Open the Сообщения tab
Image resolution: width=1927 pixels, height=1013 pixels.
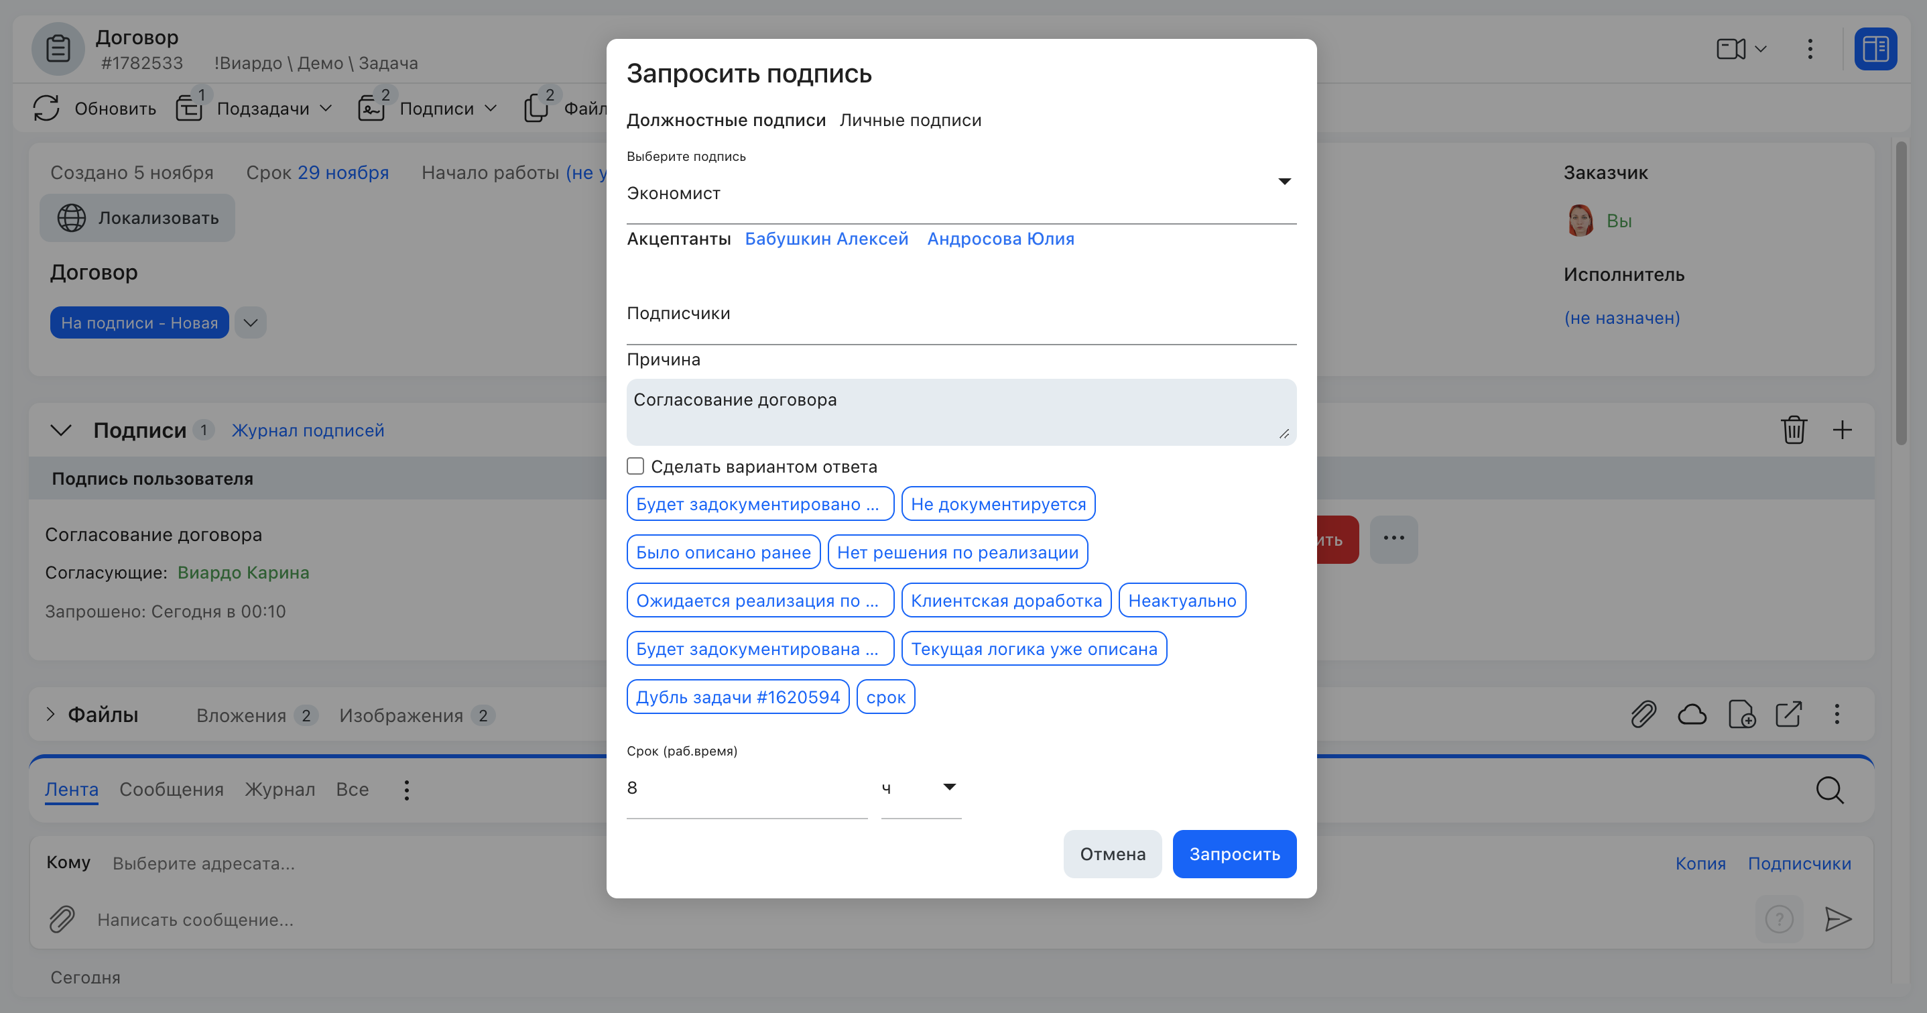pyautogui.click(x=172, y=790)
